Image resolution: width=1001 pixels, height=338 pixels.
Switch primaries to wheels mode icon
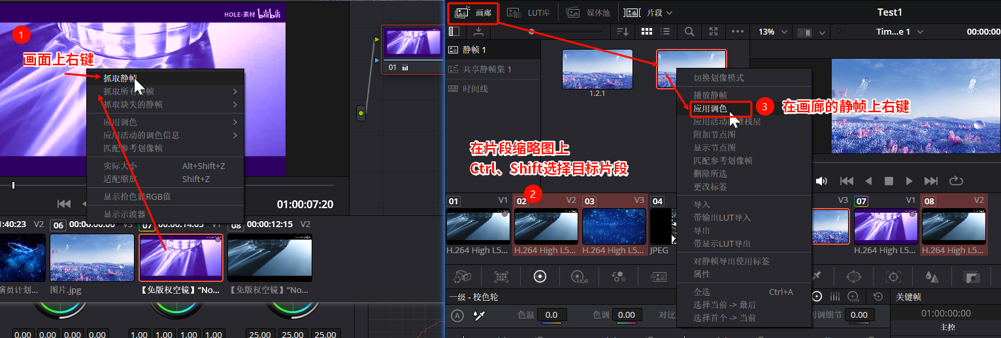(817, 296)
